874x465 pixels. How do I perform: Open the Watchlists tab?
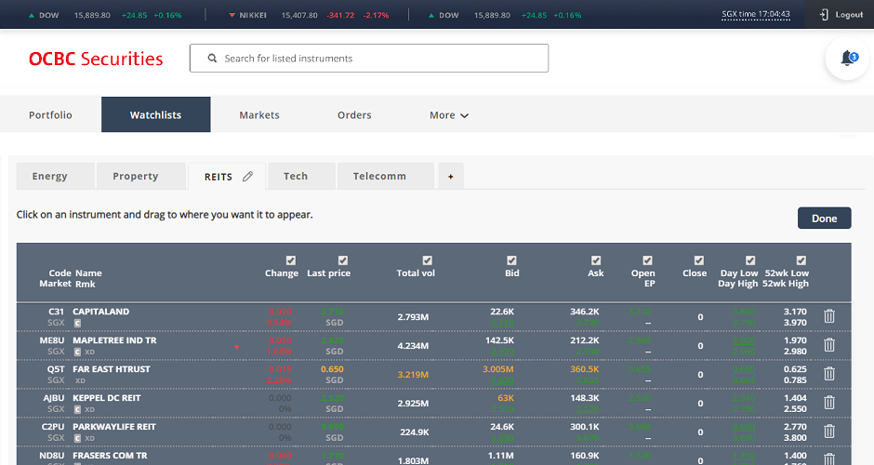(155, 115)
